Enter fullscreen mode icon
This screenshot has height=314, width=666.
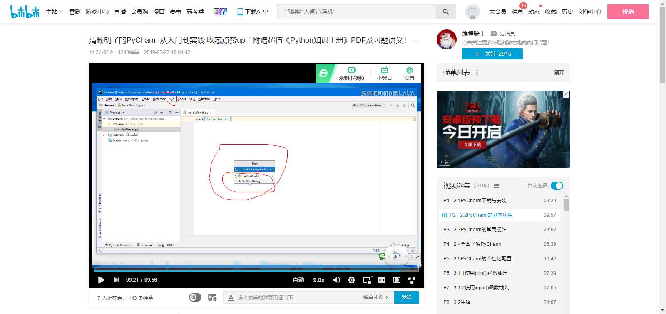pos(397,280)
